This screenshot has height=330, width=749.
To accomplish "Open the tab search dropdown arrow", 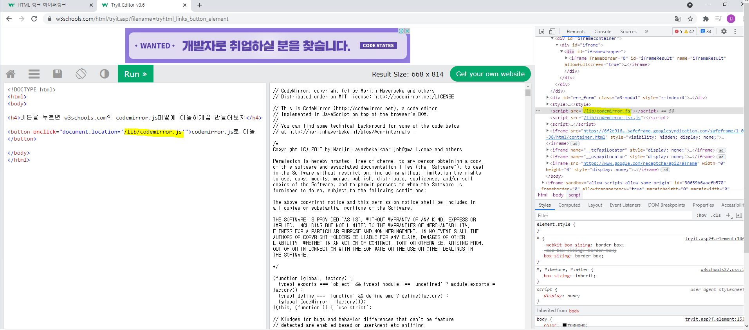I will pyautogui.click(x=690, y=5).
